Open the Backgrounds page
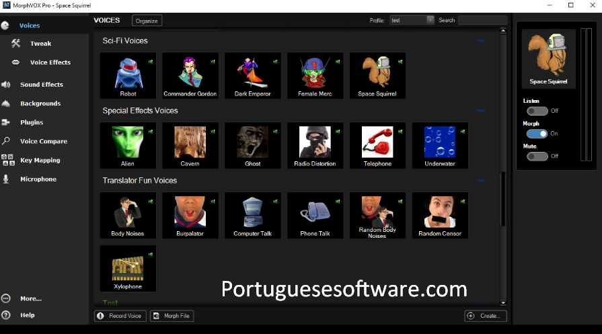This screenshot has width=602, height=334. click(x=40, y=103)
